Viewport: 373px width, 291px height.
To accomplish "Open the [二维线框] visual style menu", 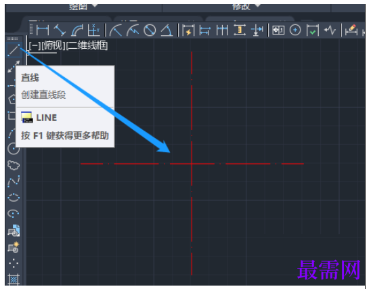I will (87, 45).
